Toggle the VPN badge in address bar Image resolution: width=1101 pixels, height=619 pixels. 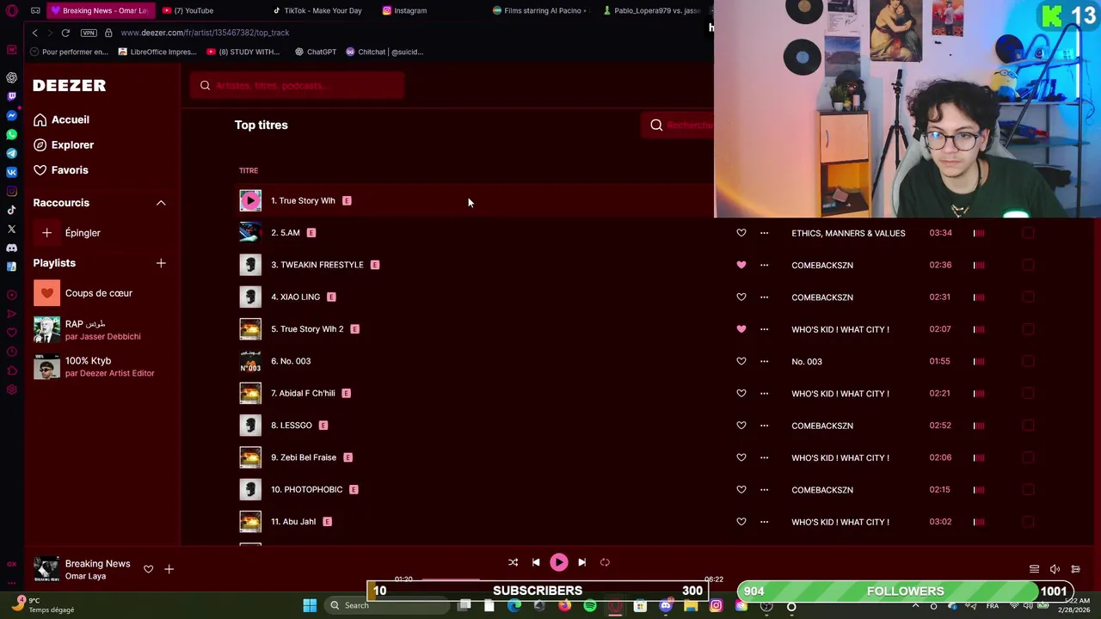pyautogui.click(x=89, y=33)
